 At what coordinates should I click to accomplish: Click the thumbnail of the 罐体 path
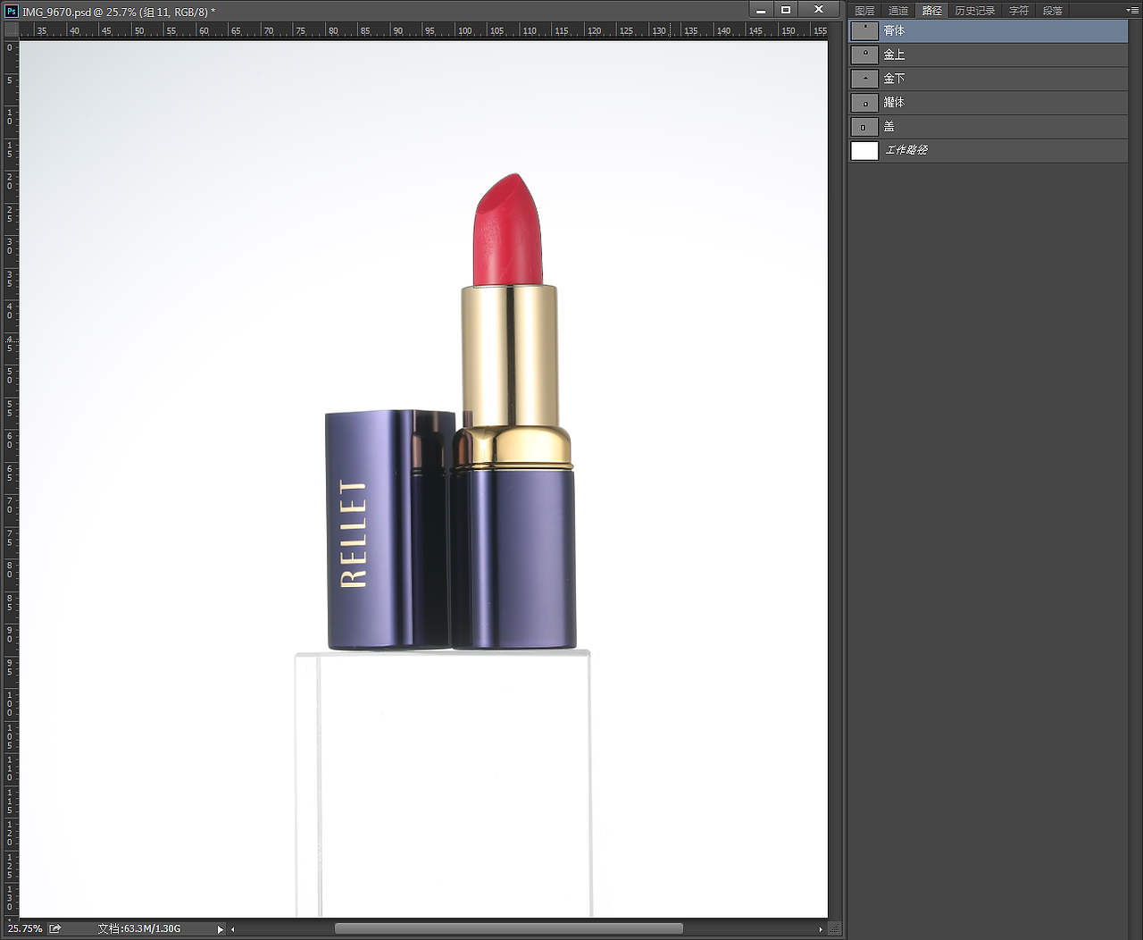pyautogui.click(x=864, y=103)
